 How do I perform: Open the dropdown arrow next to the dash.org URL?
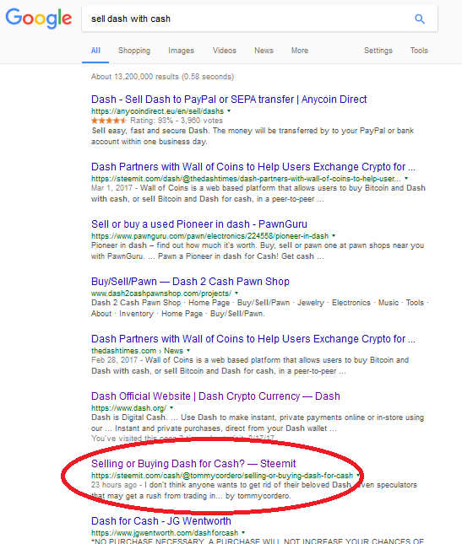(171, 407)
